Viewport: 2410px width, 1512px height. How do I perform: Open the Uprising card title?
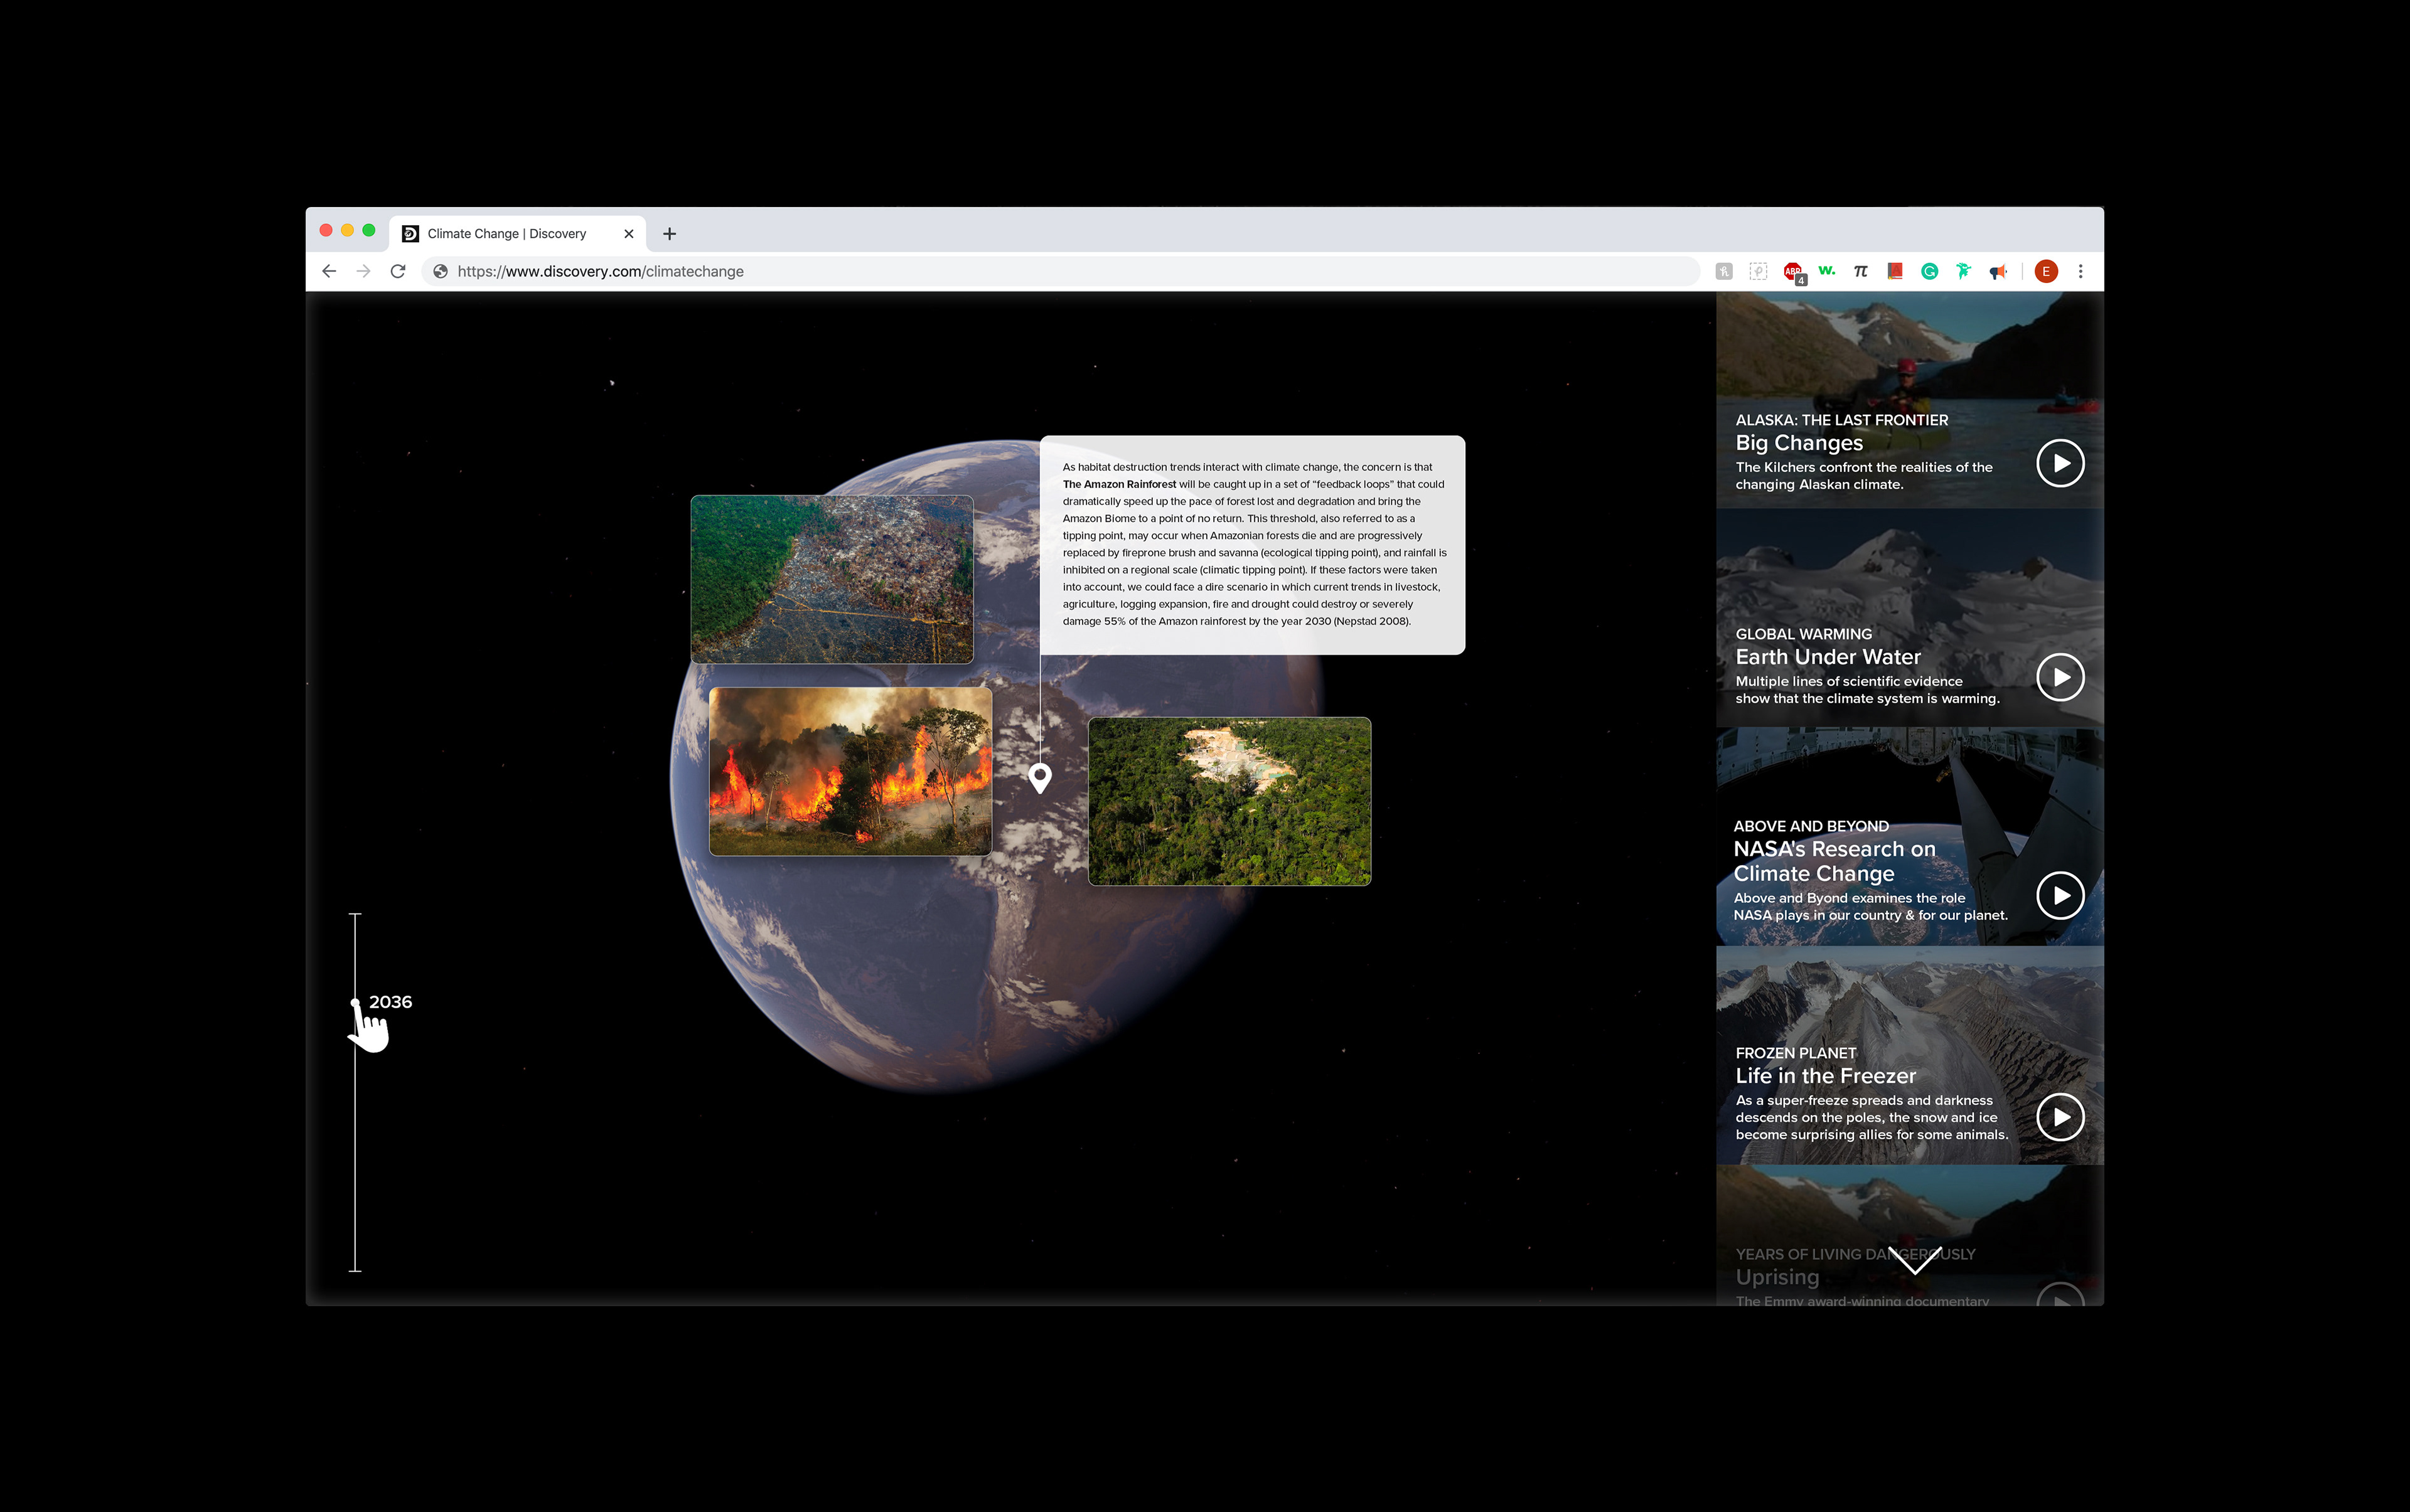[1777, 1277]
